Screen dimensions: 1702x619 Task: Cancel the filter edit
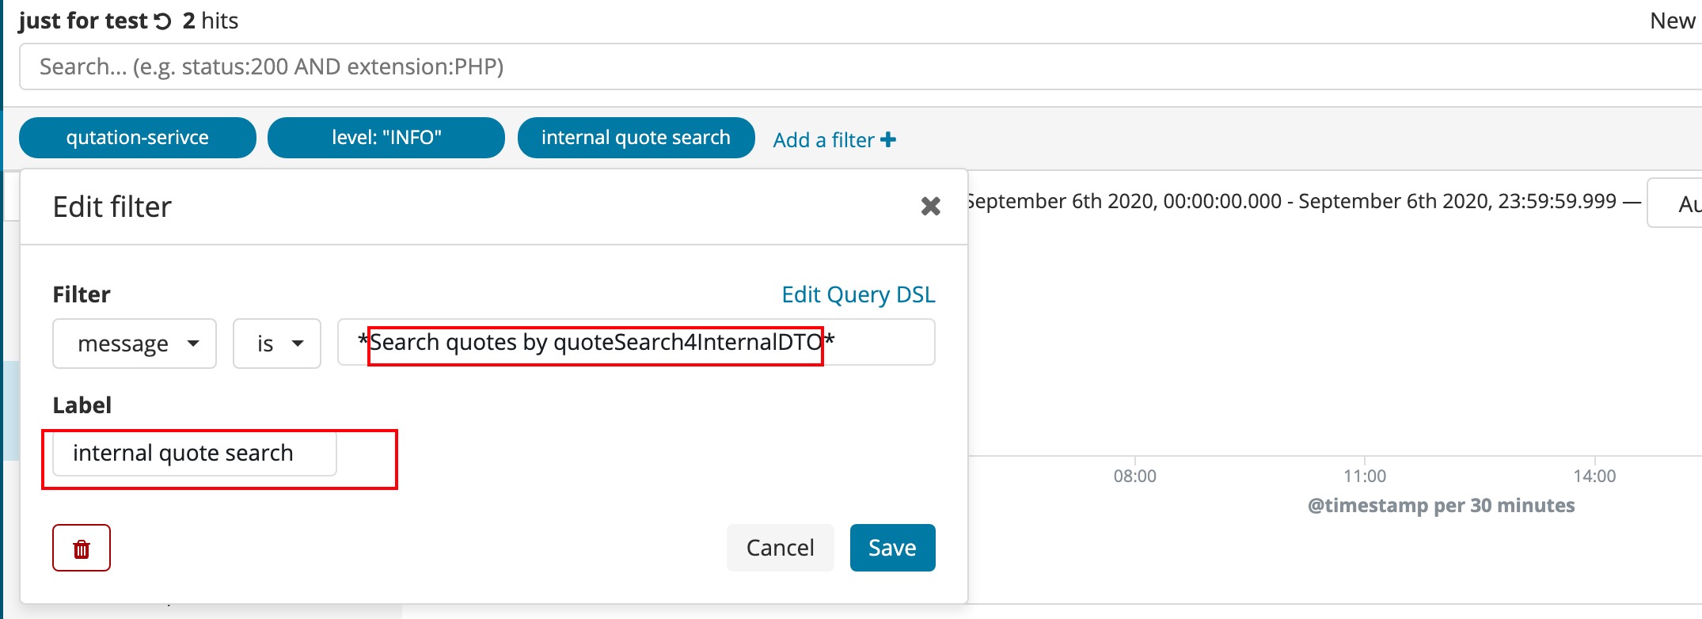780,548
